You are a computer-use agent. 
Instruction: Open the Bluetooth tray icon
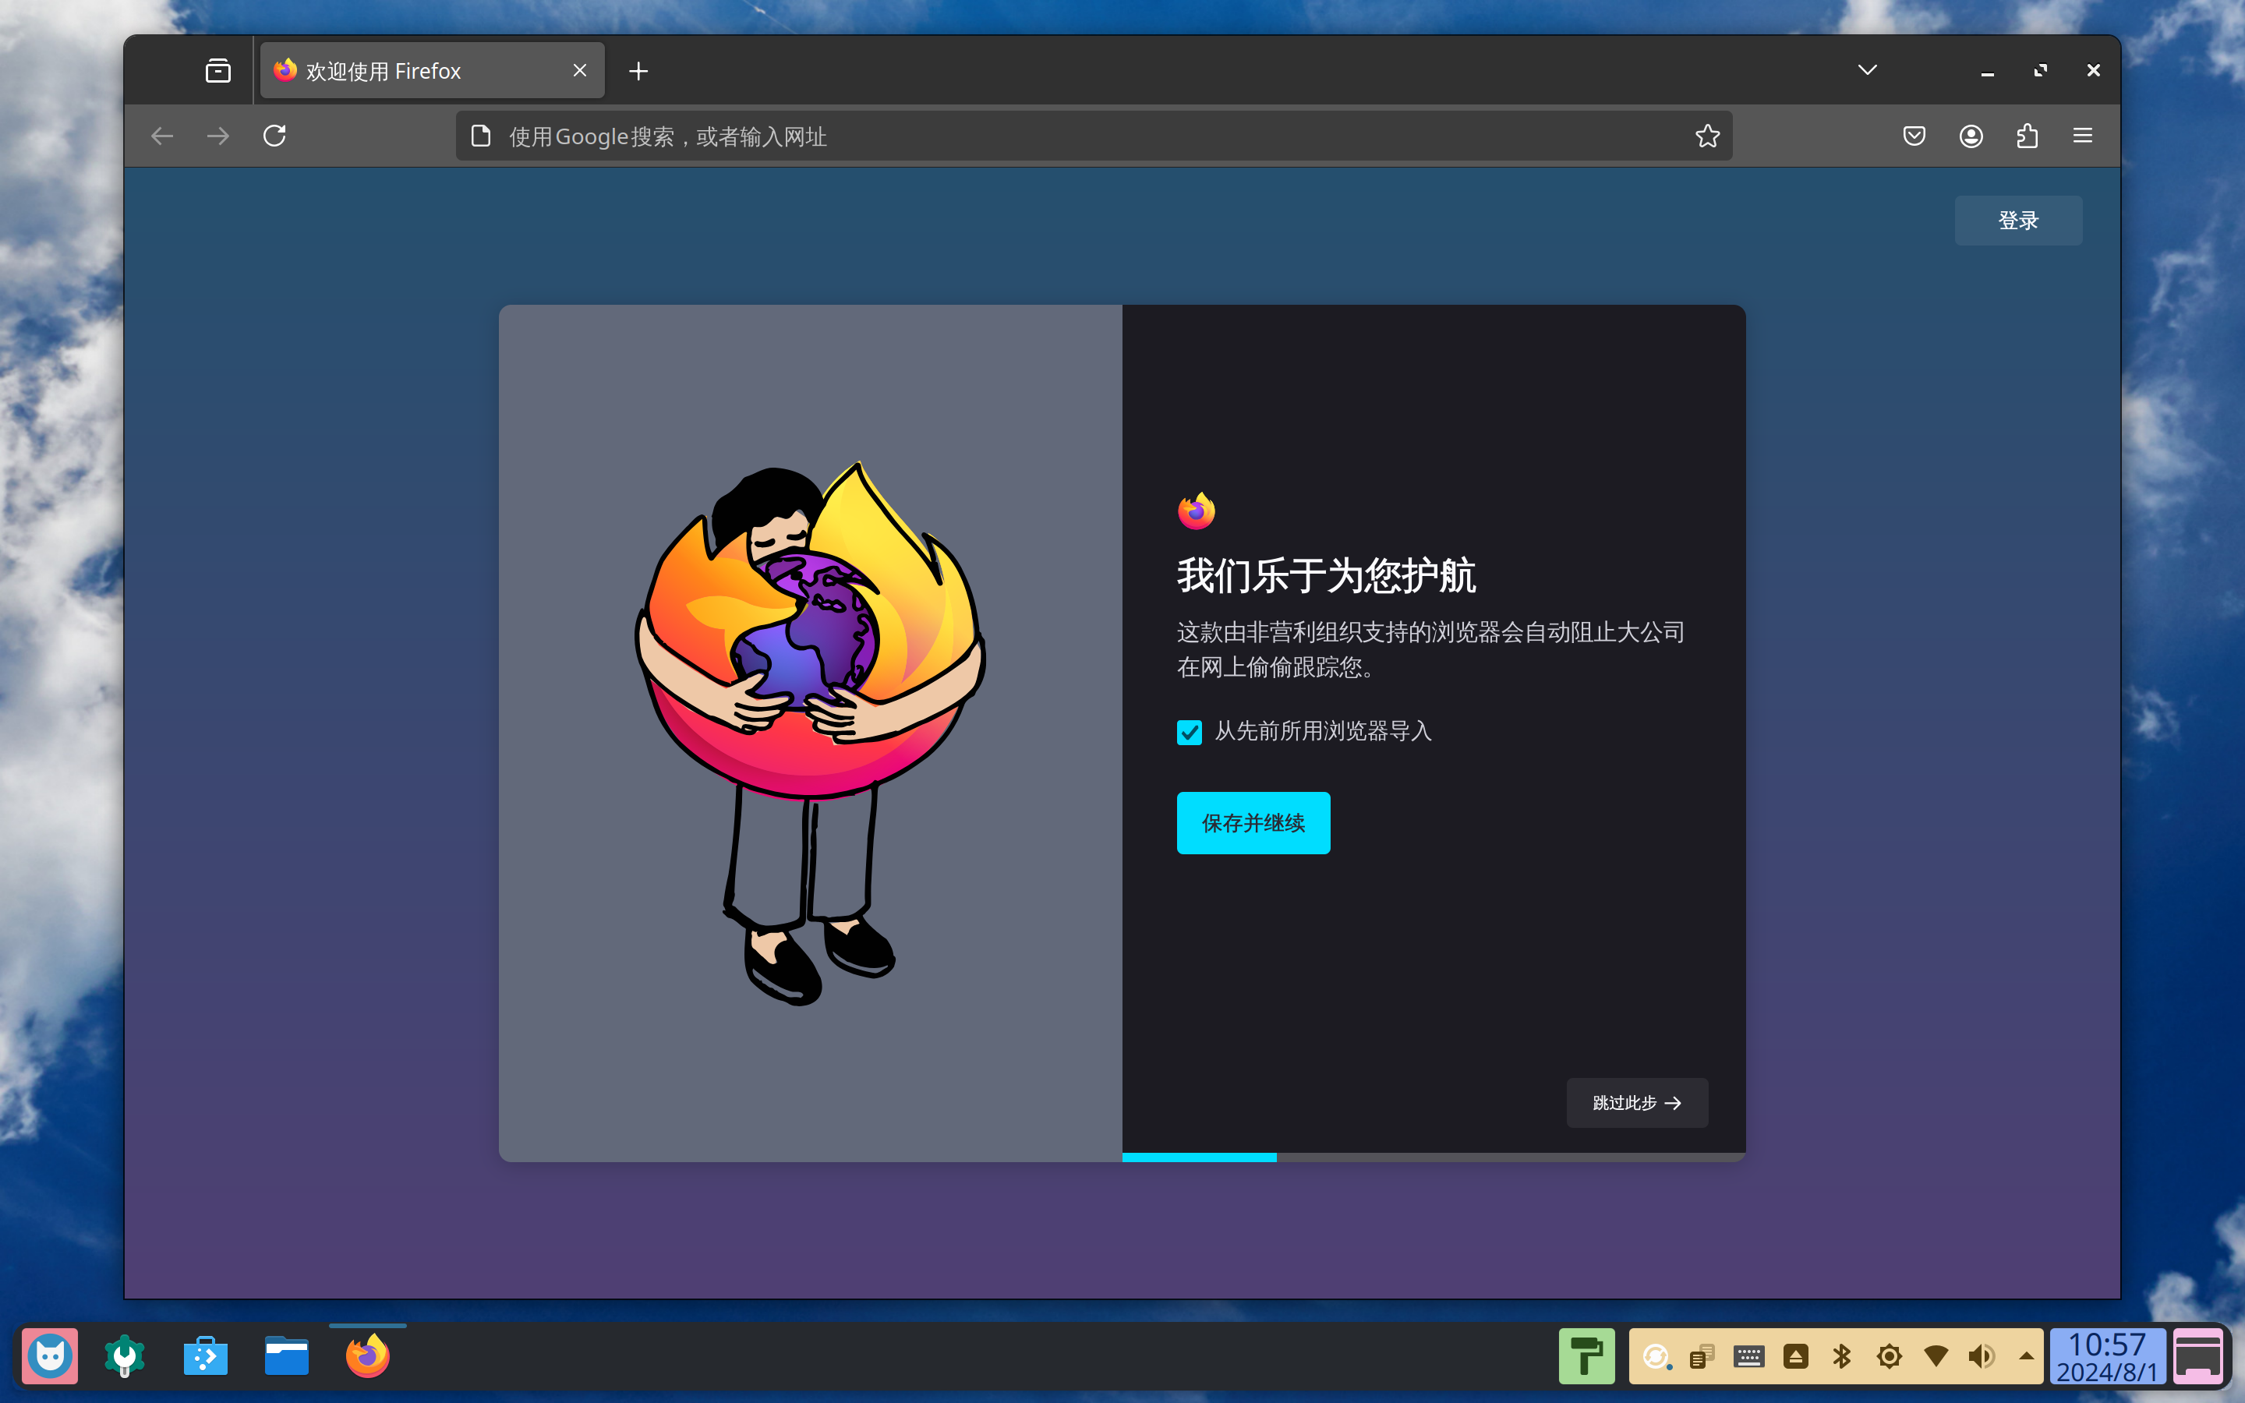click(x=1843, y=1356)
